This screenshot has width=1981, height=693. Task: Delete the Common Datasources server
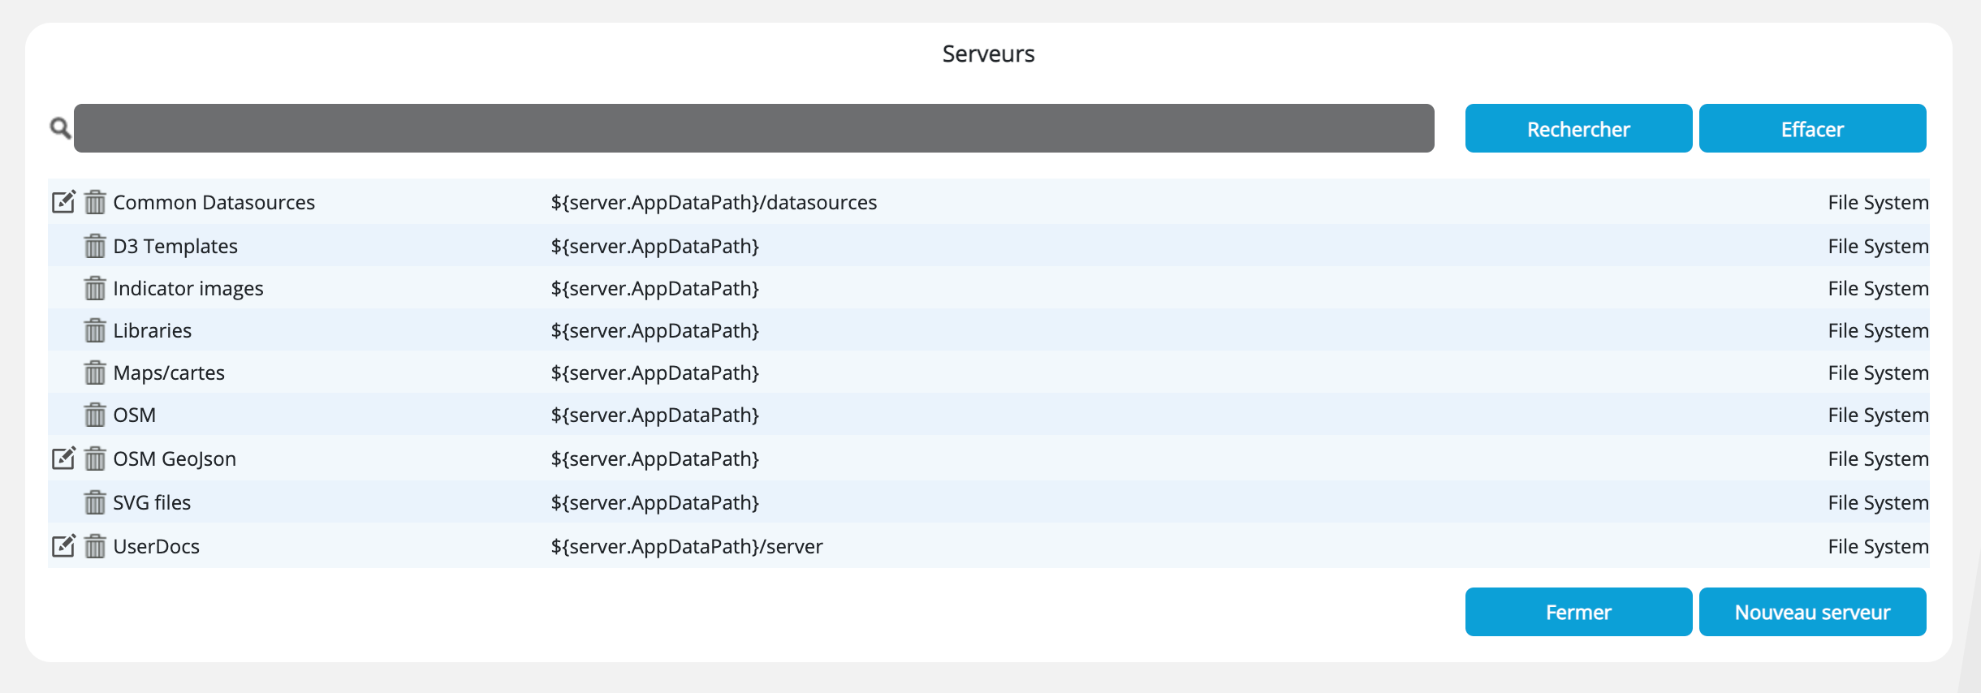coord(95,202)
